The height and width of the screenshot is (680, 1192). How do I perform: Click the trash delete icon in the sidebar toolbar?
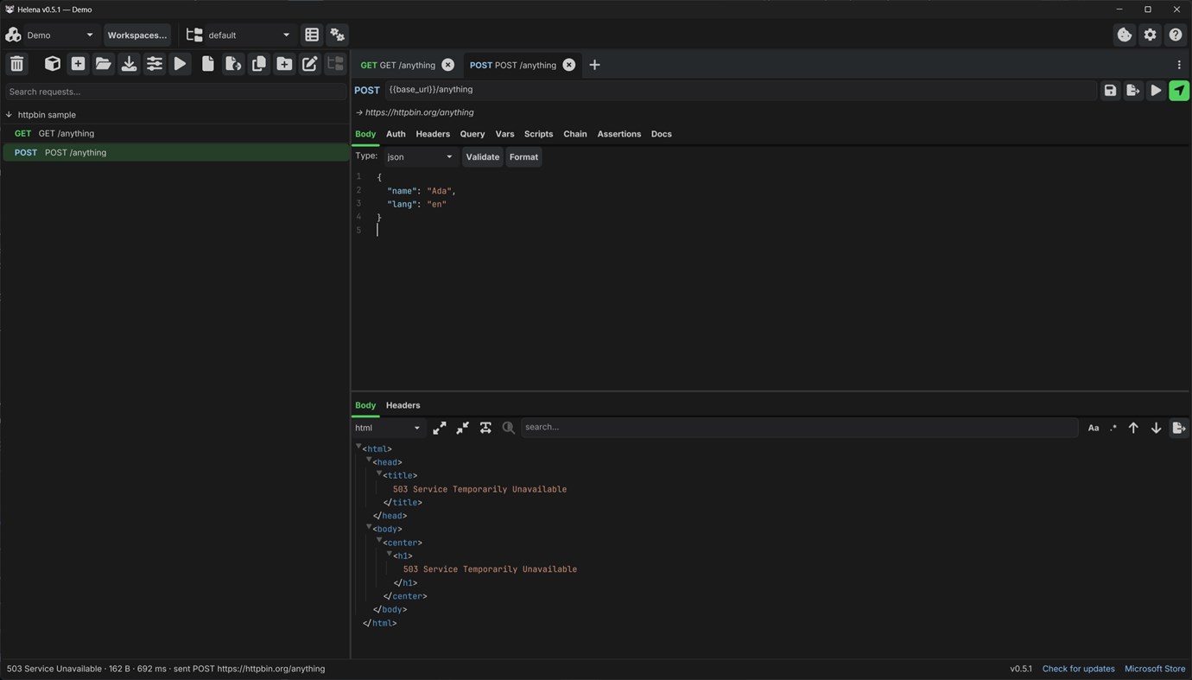click(x=16, y=64)
